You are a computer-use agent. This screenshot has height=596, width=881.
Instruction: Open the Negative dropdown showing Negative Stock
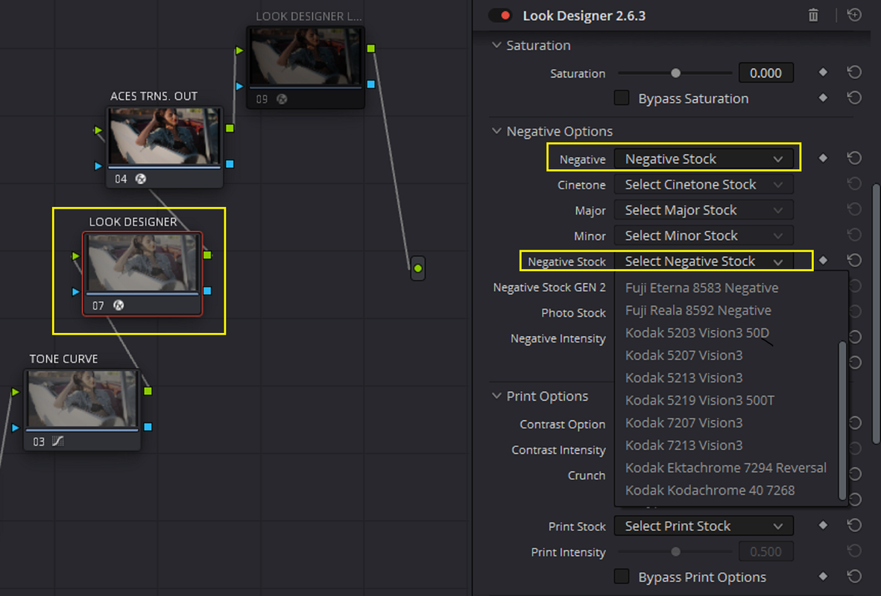pos(704,159)
